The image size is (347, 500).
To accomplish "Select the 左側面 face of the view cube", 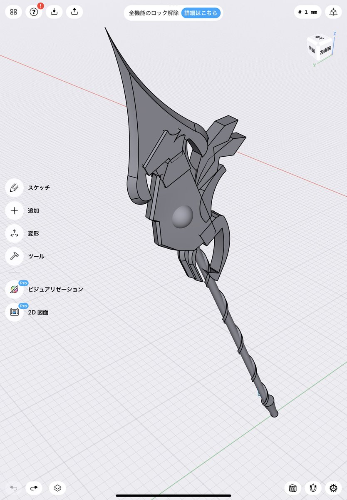I will 325,50.
